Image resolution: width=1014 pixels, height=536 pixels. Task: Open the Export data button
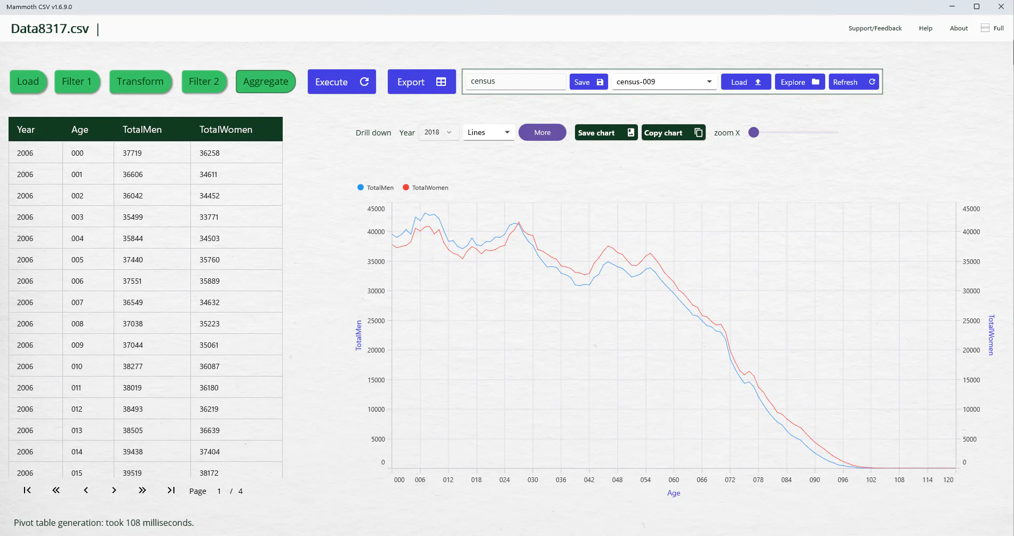click(421, 82)
